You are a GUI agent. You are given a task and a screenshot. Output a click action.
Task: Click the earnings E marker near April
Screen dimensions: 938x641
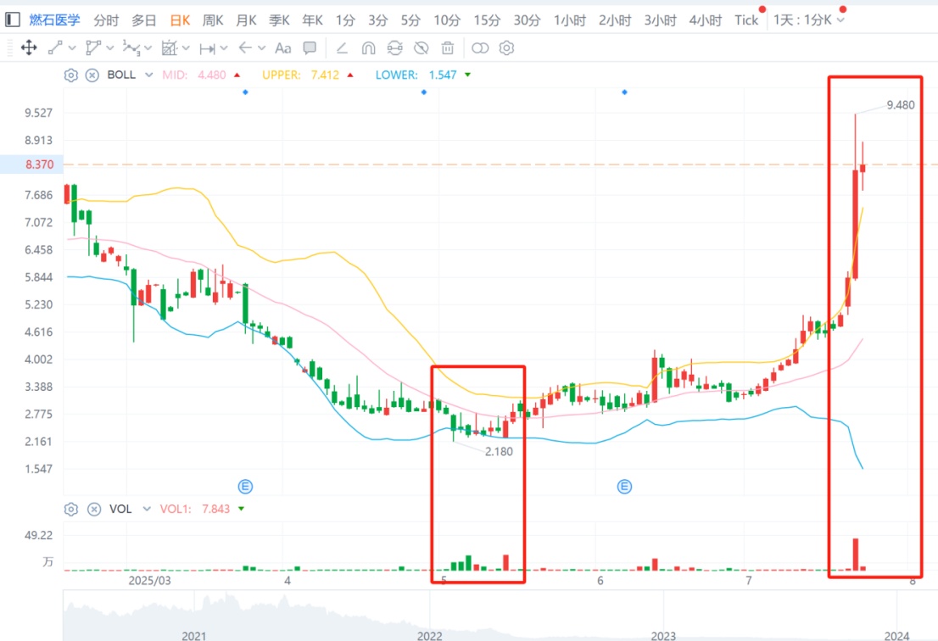coord(245,487)
